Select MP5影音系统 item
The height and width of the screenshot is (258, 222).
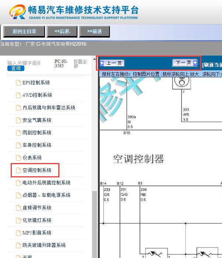pos(37,233)
